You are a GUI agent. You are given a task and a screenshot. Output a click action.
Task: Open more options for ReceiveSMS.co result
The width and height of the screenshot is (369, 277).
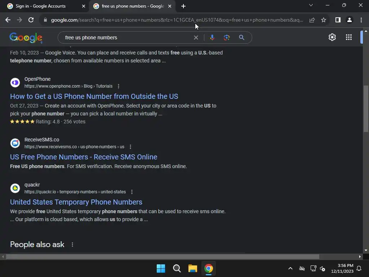point(130,147)
